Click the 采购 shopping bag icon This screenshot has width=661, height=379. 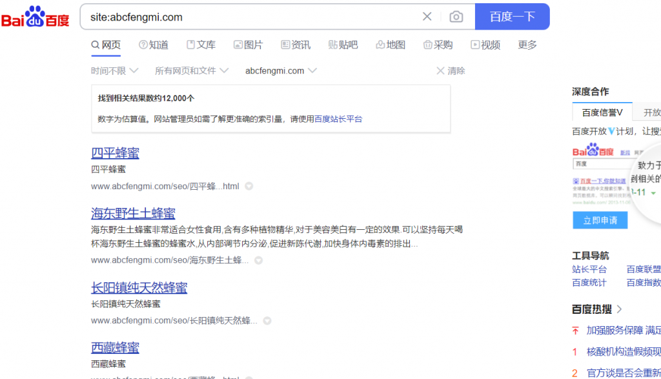pos(427,45)
